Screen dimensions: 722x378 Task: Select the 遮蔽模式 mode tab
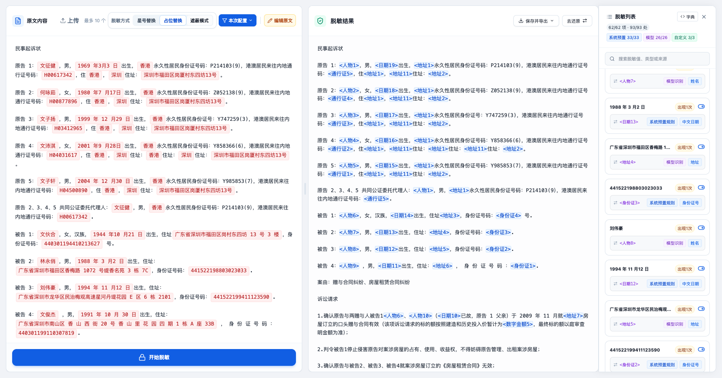pyautogui.click(x=199, y=21)
